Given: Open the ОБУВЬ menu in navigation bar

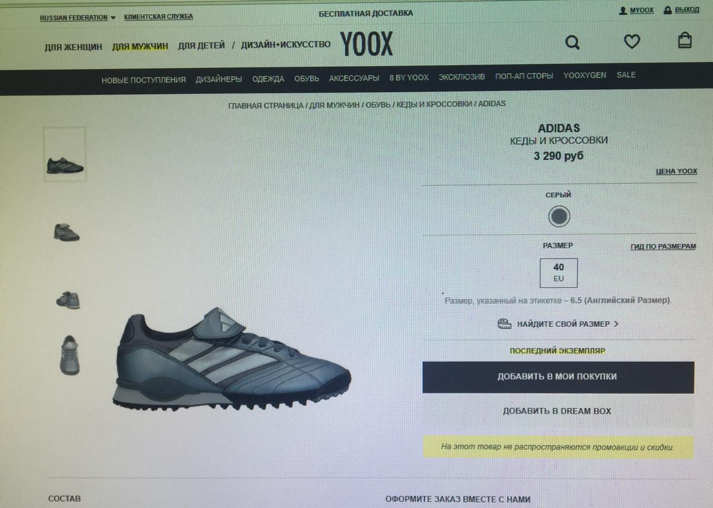Looking at the screenshot, I should point(306,79).
